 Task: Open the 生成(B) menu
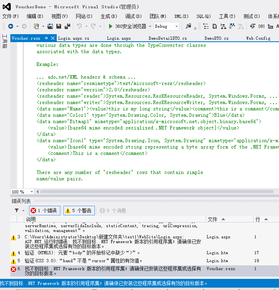tap(109, 16)
